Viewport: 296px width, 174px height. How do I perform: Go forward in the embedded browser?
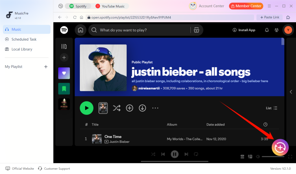click(x=66, y=17)
